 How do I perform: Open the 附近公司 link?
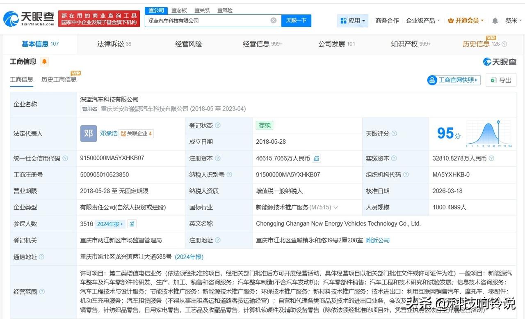(378, 240)
